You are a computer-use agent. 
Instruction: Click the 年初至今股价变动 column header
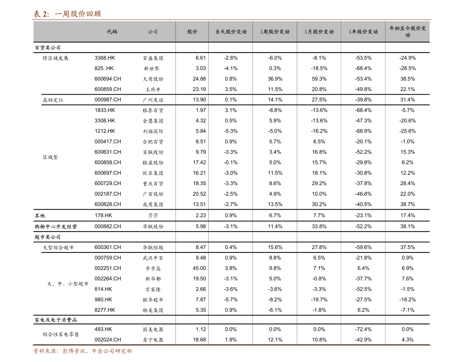[x=407, y=32]
